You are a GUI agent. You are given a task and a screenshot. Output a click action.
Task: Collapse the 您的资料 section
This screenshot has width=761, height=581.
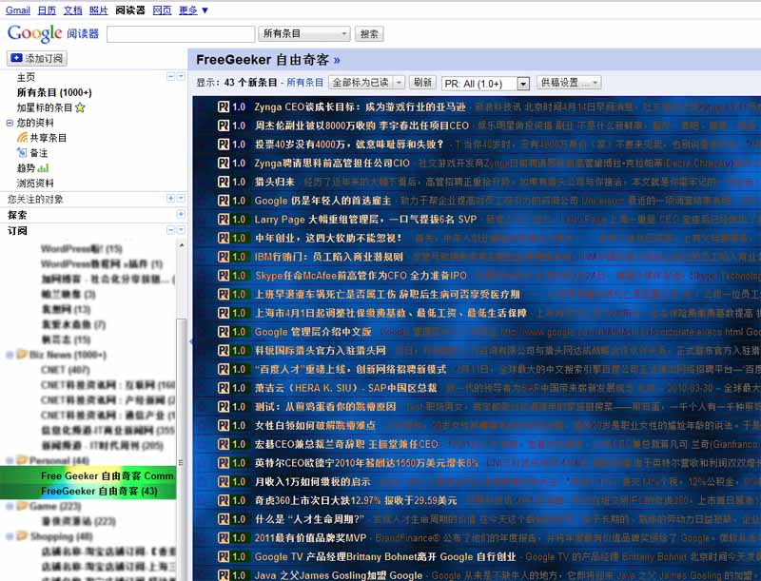tap(10, 123)
